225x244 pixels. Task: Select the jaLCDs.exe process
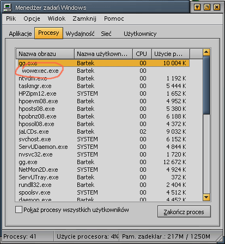coord(104,132)
